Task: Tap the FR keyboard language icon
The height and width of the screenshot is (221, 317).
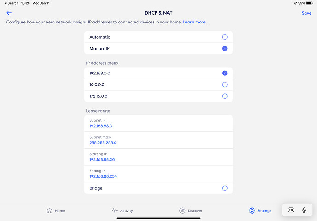Action: pos(291,210)
